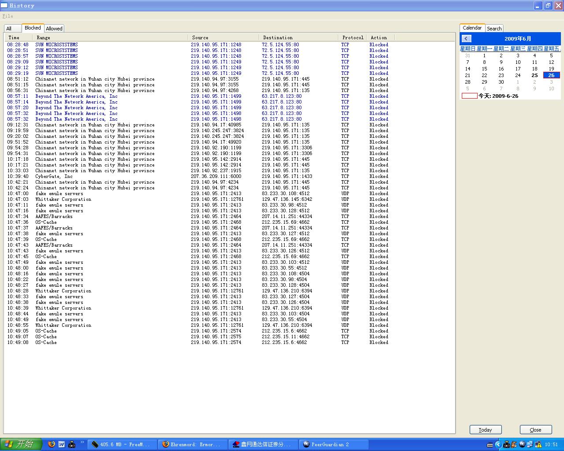Click today's date 2009-6-26 label

[498, 96]
